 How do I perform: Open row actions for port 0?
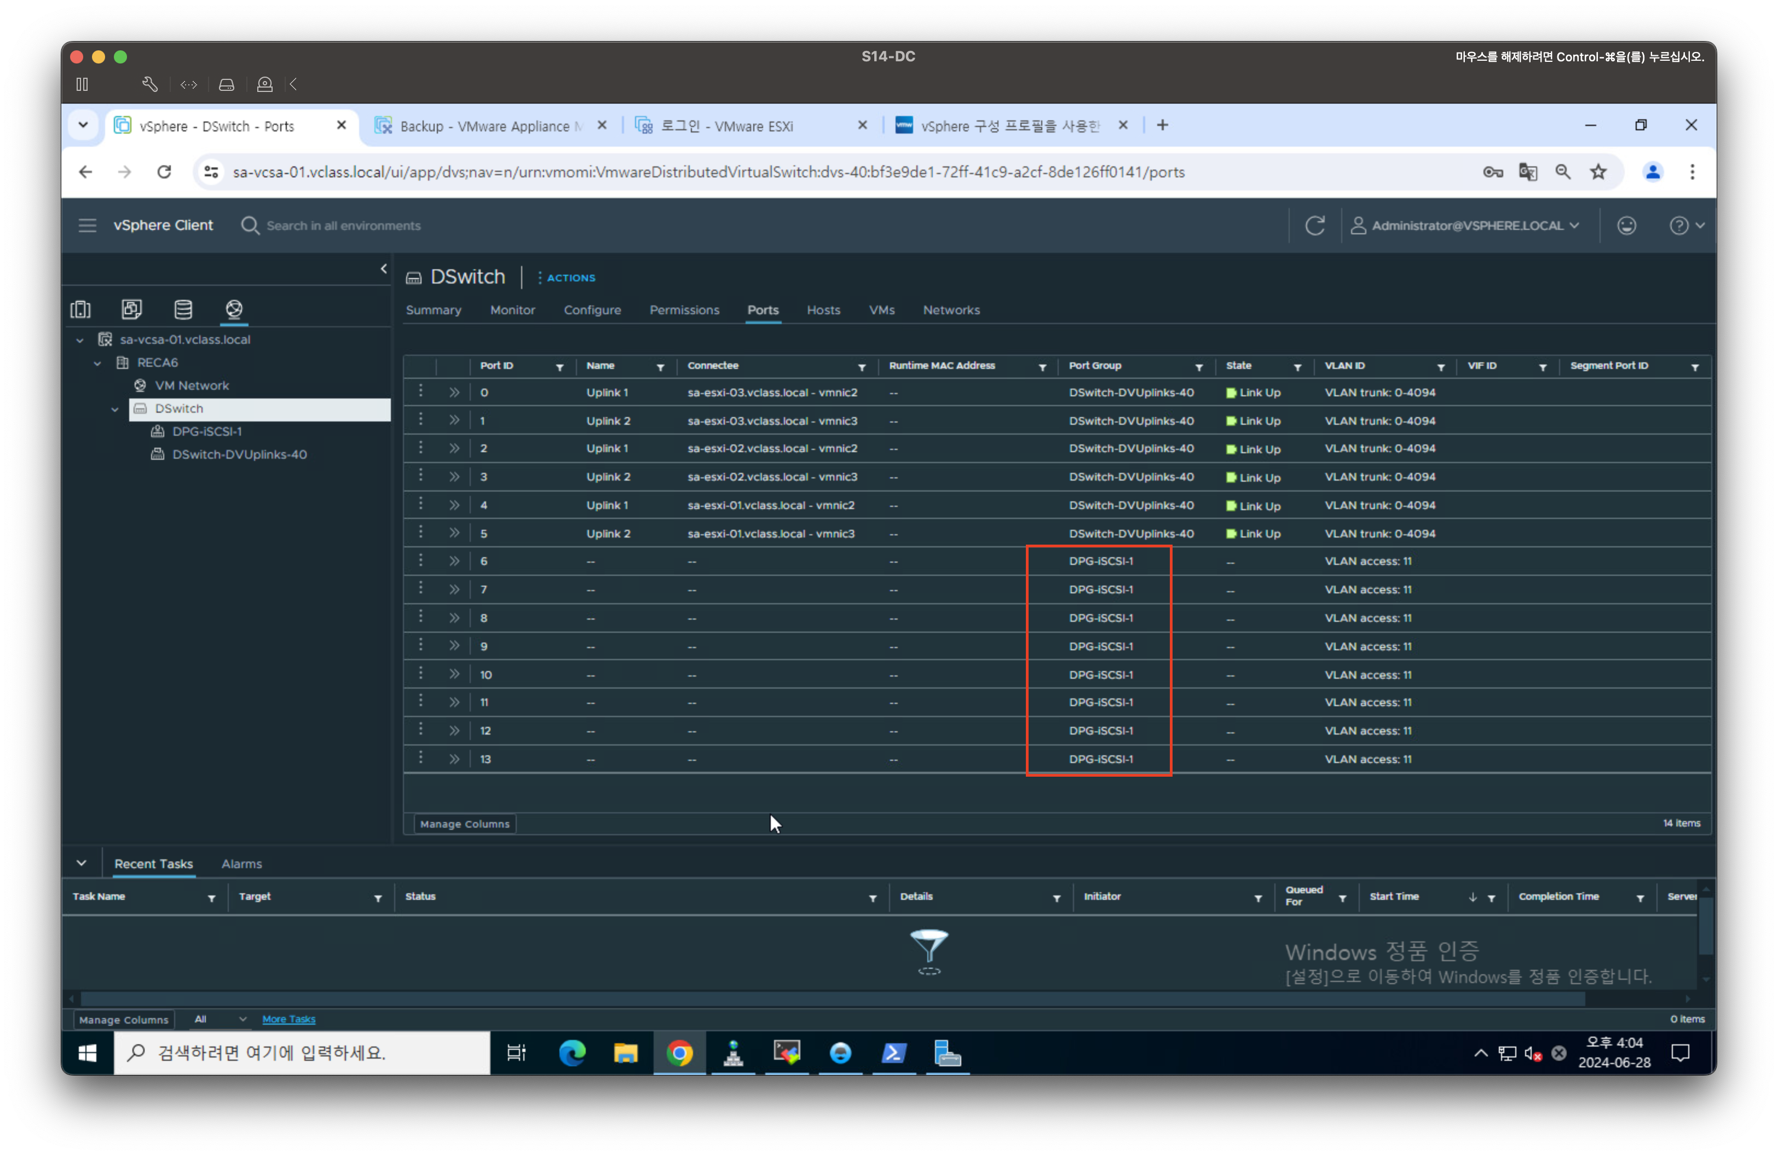(420, 391)
